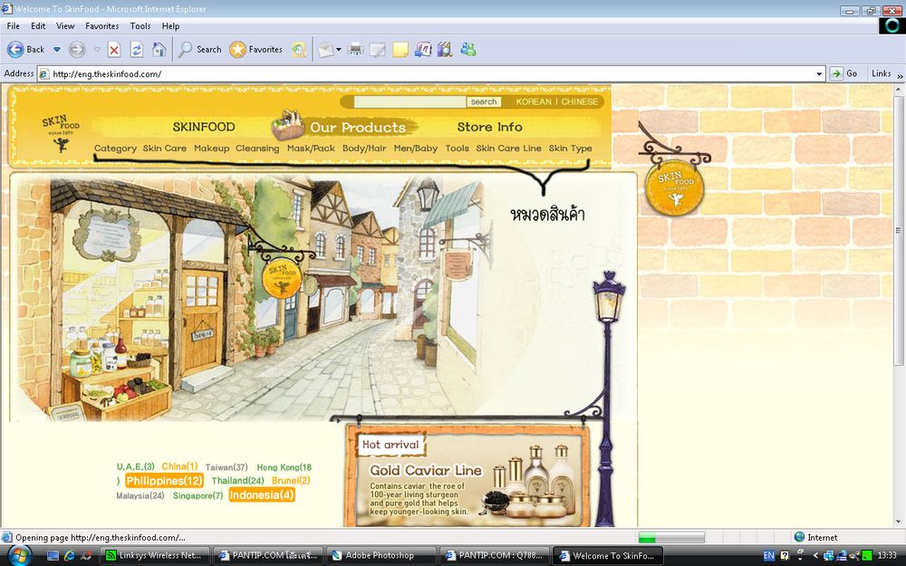Click the Windows Start orb
This screenshot has height=566, width=906.
click(x=19, y=556)
